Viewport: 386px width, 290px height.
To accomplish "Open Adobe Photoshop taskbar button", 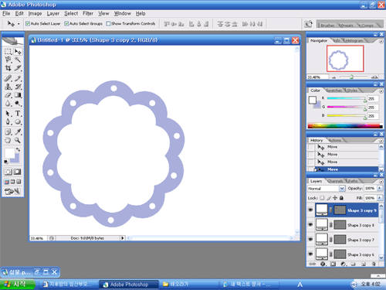I will [129, 285].
